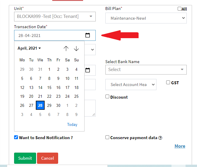Uncheck Want to Send Notification
This screenshot has height=167, width=197.
[16, 137]
